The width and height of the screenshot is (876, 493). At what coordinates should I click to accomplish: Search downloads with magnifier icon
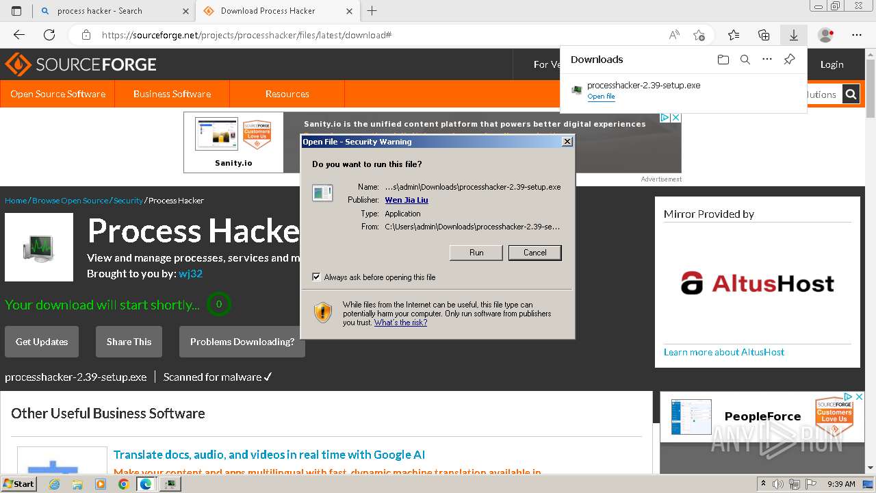(x=745, y=60)
